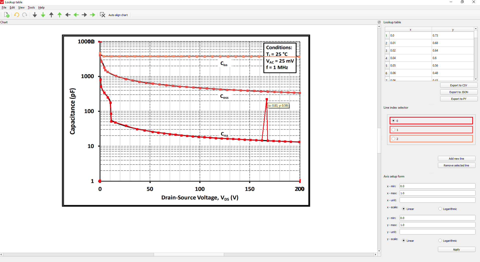This screenshot has height=262, width=480.
Task: Open the Edit menu
Action: coord(12,8)
